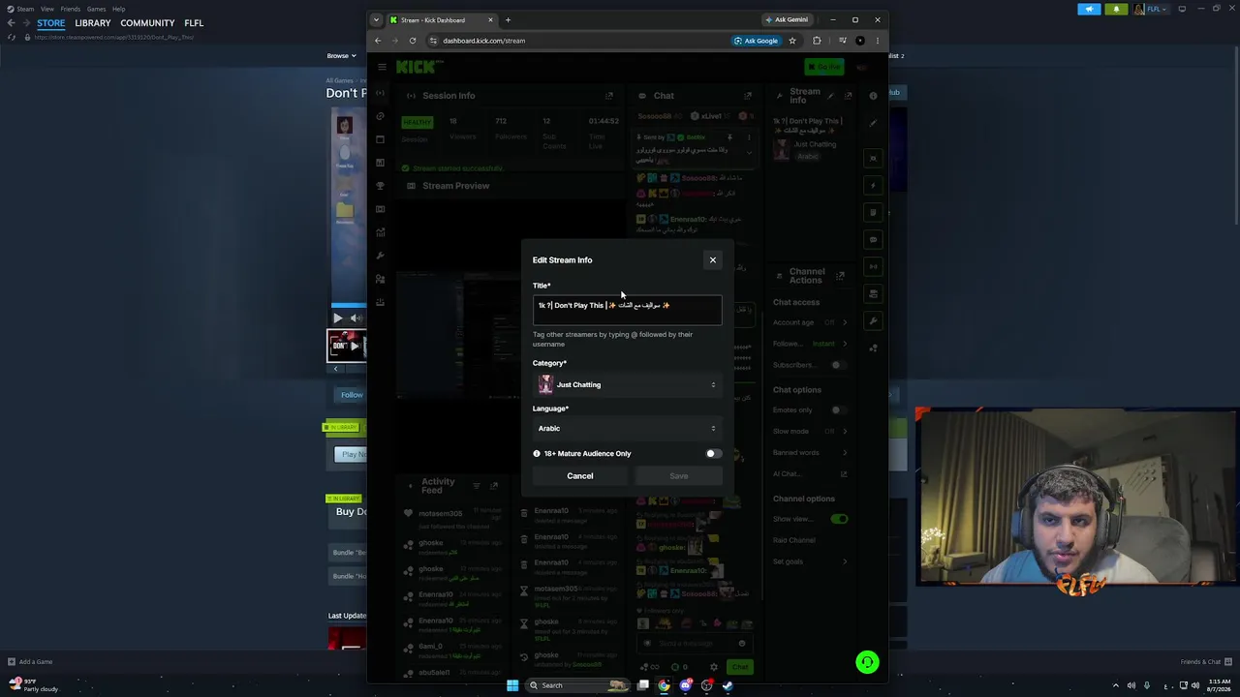The width and height of the screenshot is (1240, 697).
Task: Open the Friends menu in Steam
Action: pyautogui.click(x=70, y=9)
